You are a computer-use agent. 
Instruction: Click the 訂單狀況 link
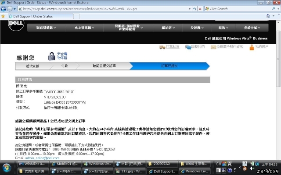tap(173, 47)
